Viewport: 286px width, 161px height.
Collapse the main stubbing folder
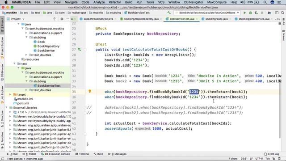click(26, 38)
